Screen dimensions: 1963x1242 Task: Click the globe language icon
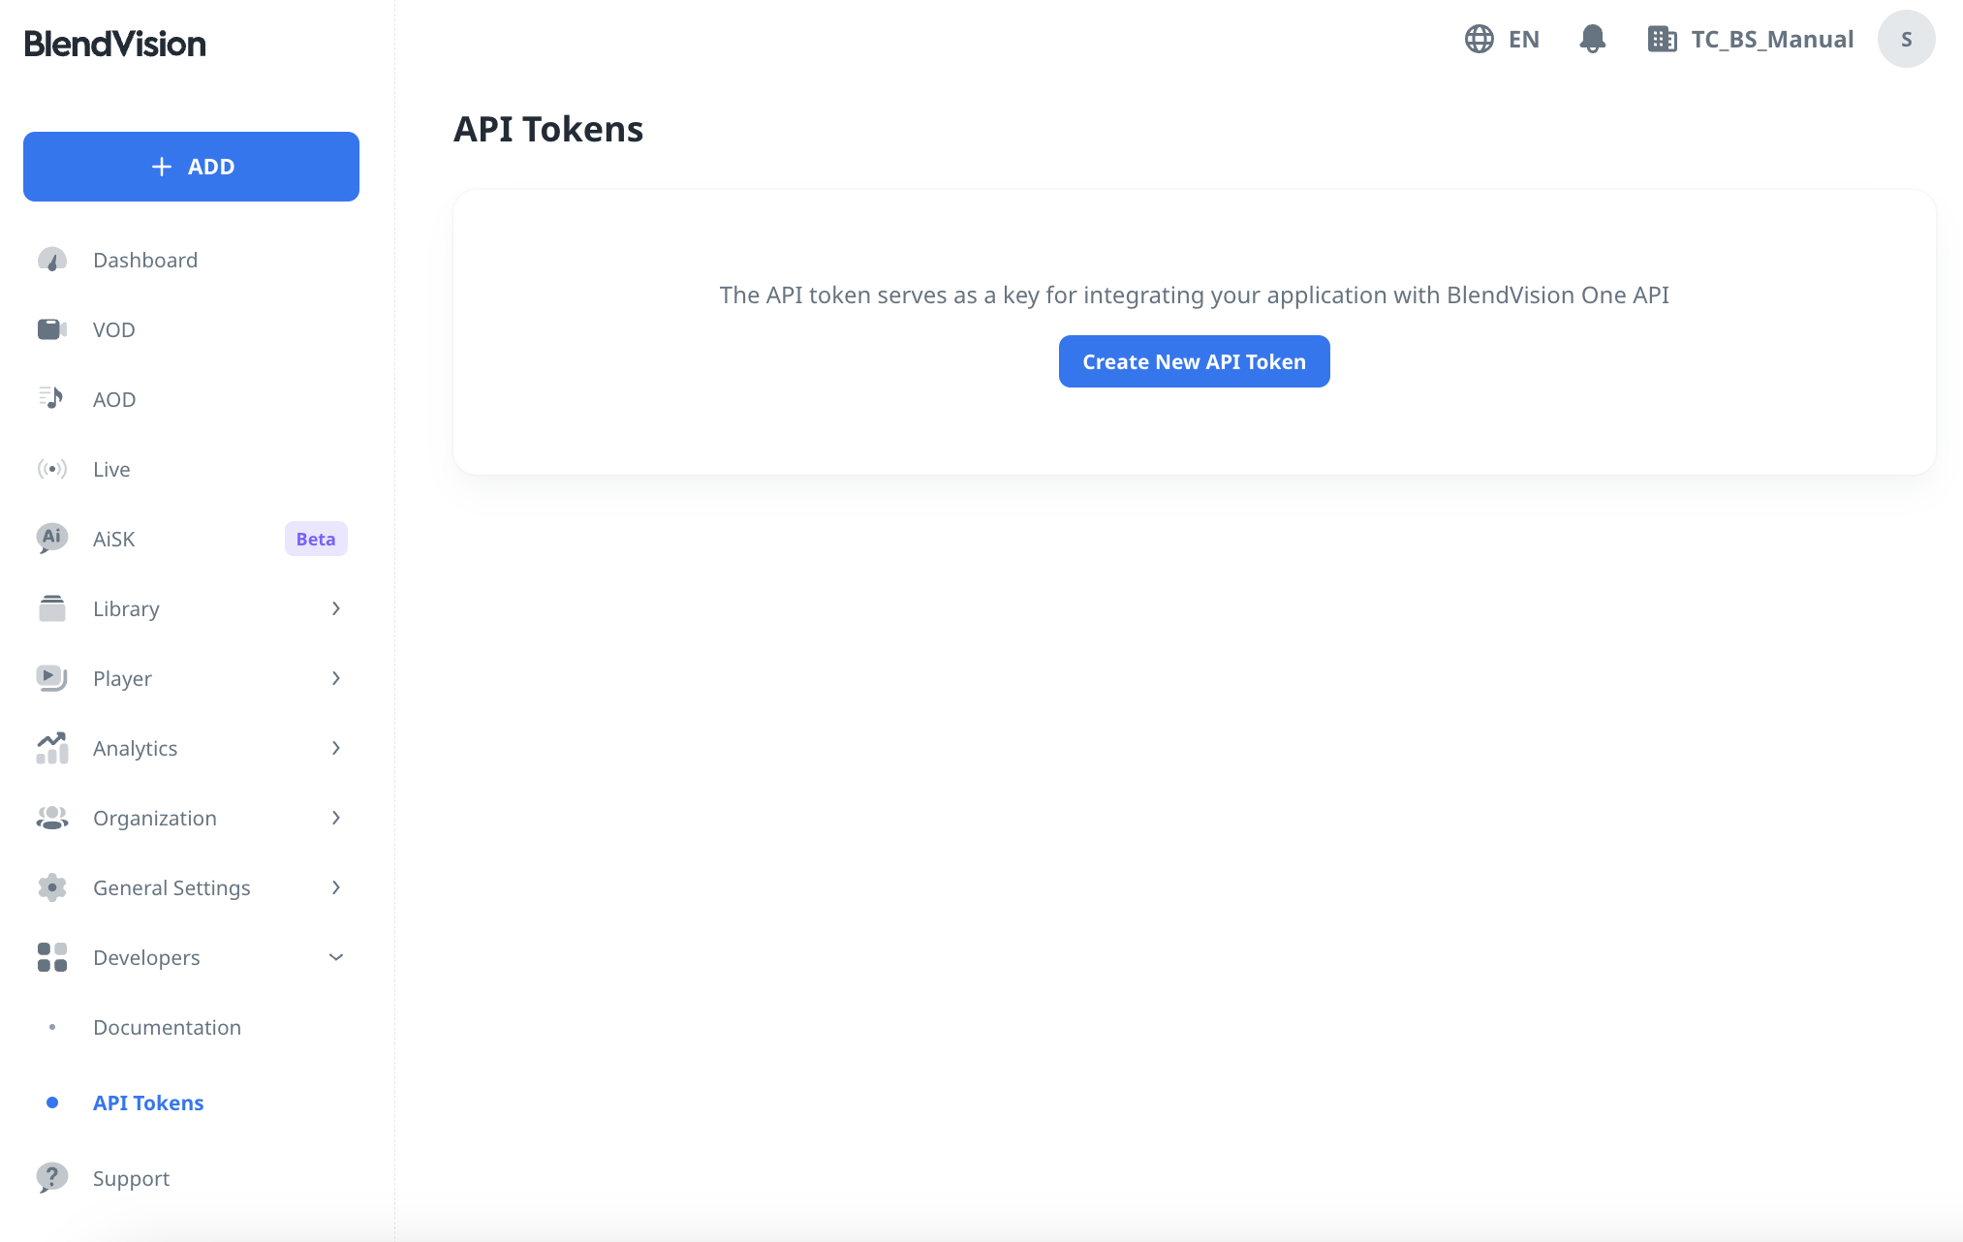1479,39
